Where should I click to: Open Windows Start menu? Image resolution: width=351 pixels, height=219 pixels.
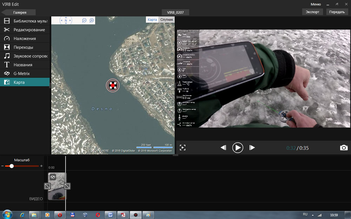click(x=7, y=214)
